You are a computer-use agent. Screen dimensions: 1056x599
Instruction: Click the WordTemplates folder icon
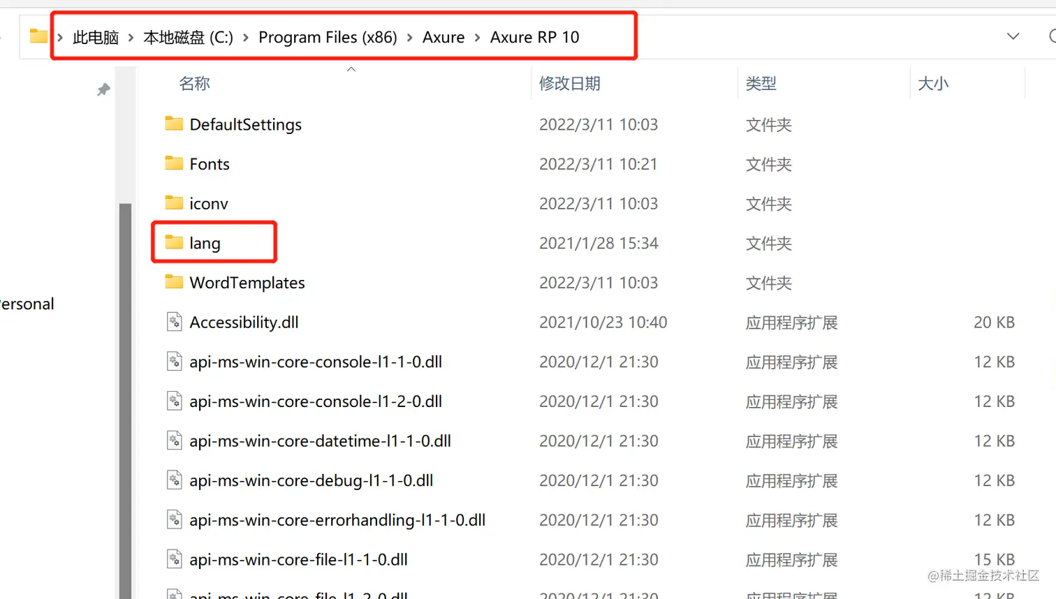pyautogui.click(x=174, y=282)
